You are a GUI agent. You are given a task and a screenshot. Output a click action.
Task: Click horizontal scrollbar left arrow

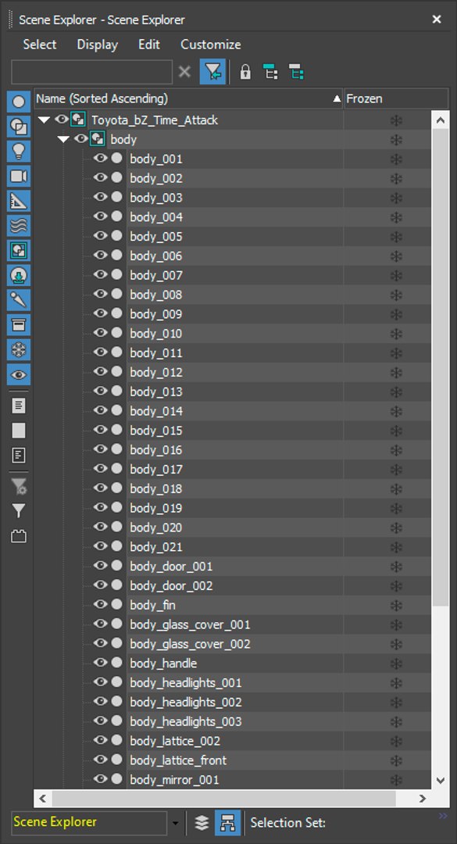[x=43, y=798]
